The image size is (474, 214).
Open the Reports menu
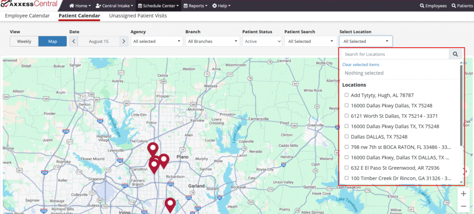(195, 6)
